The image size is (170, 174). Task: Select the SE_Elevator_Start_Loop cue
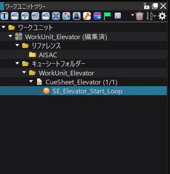[x=83, y=91]
